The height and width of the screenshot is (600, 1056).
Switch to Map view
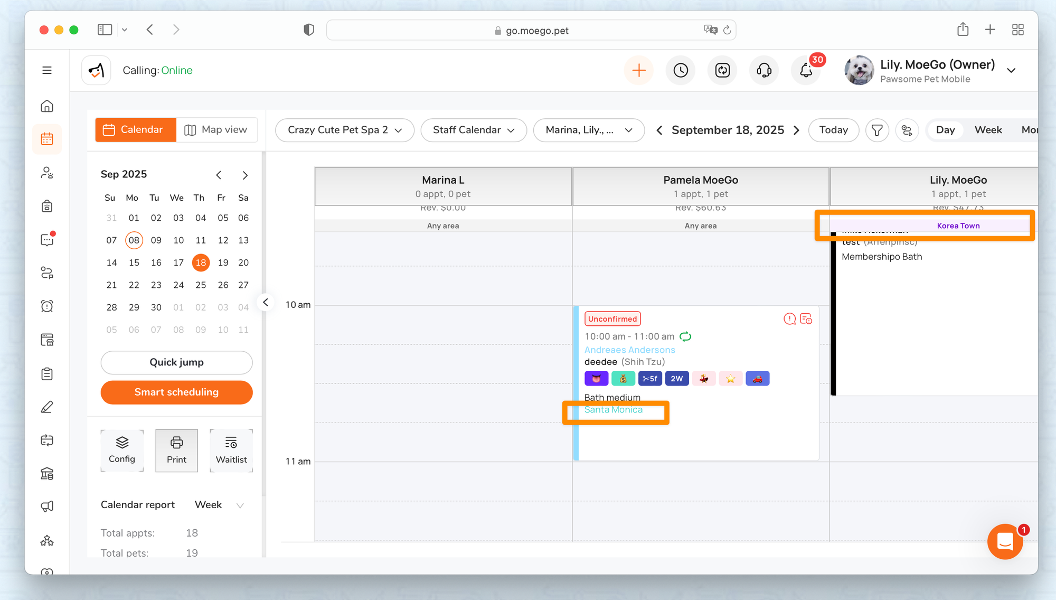(x=216, y=130)
